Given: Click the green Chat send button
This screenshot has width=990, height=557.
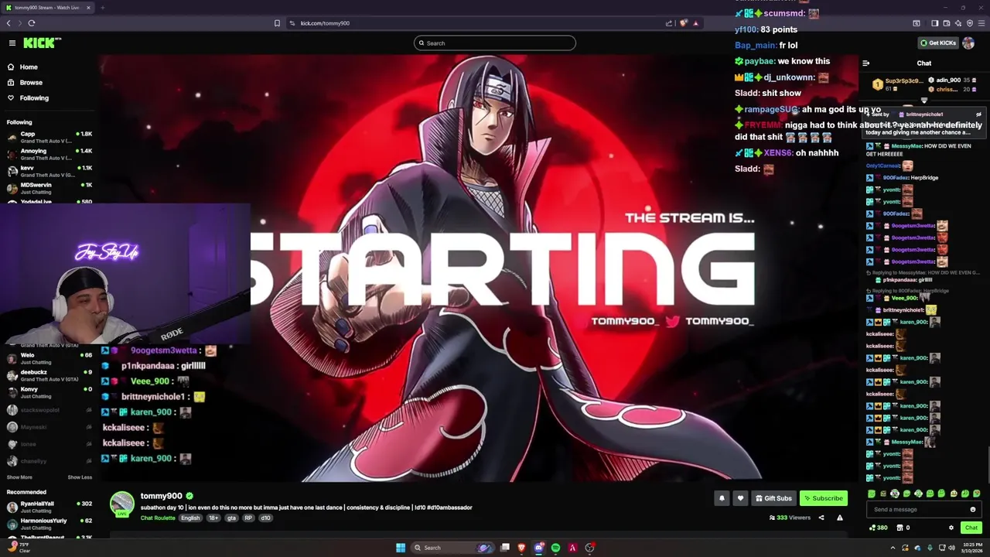Looking at the screenshot, I should 971,528.
